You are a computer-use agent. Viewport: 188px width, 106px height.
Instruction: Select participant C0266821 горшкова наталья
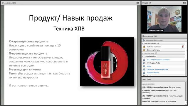[164, 69]
